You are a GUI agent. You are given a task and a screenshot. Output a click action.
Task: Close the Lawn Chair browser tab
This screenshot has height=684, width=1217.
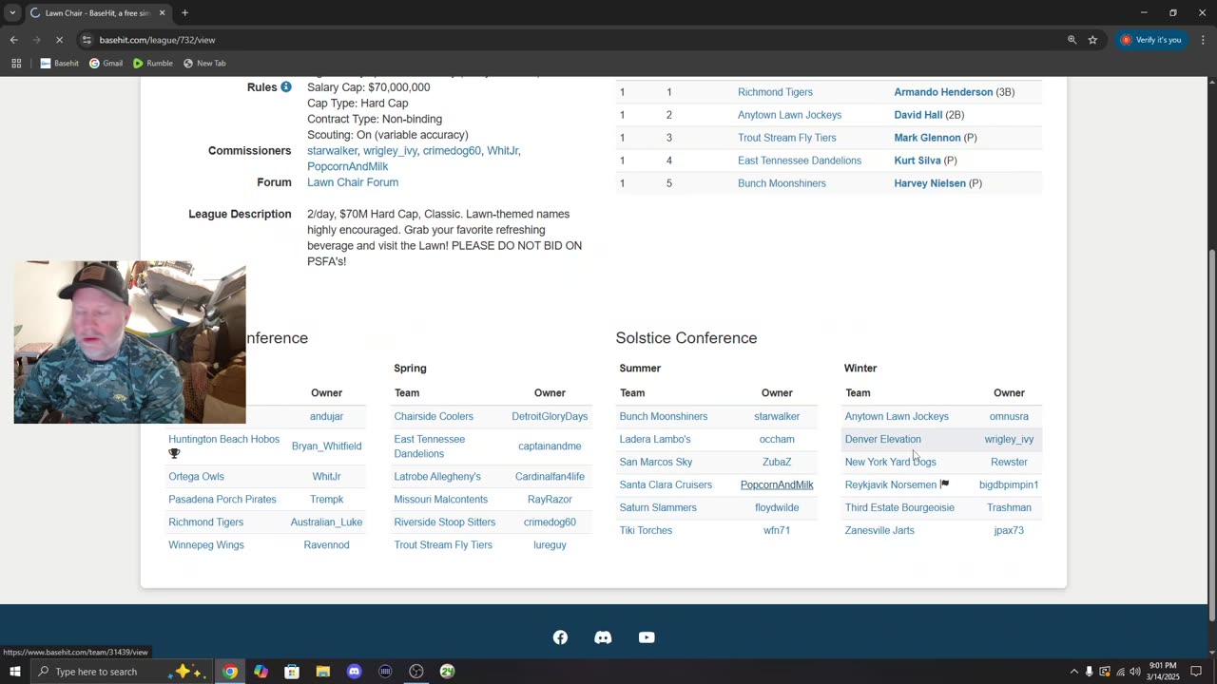162,13
